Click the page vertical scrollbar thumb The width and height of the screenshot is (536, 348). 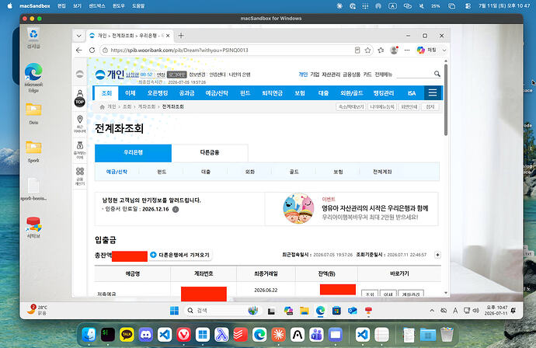point(446,99)
